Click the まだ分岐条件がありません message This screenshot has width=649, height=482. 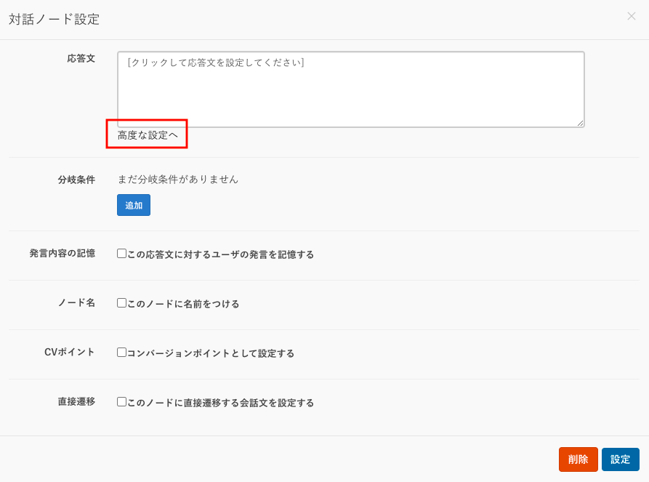(178, 179)
